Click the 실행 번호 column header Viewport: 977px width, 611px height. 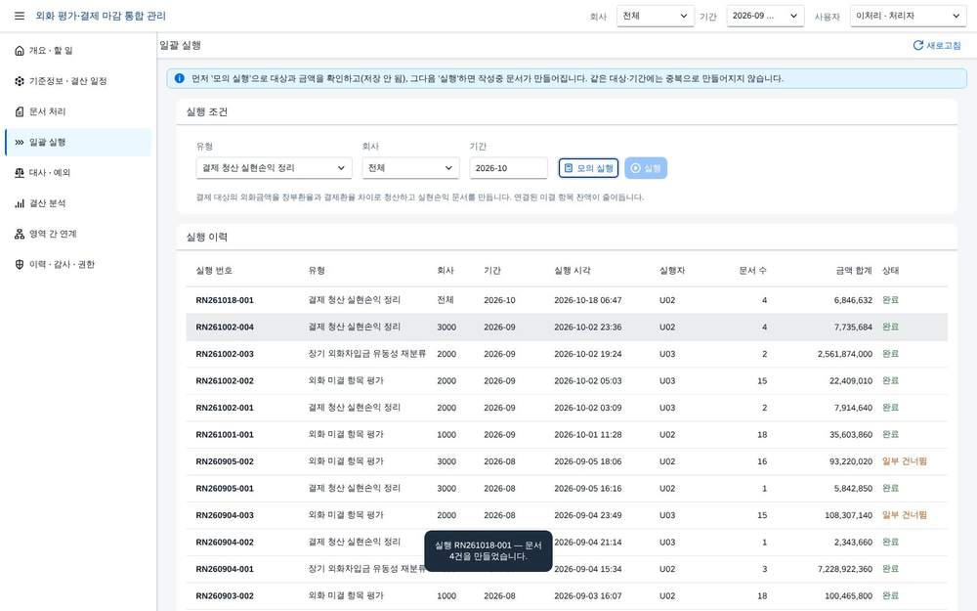click(214, 271)
